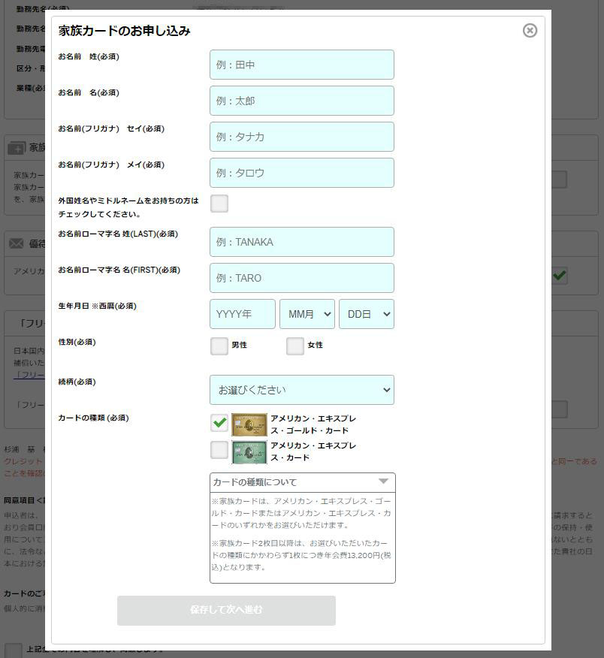This screenshot has width=604, height=658.
Task: Check the green American Express Card option
Action: pos(219,450)
